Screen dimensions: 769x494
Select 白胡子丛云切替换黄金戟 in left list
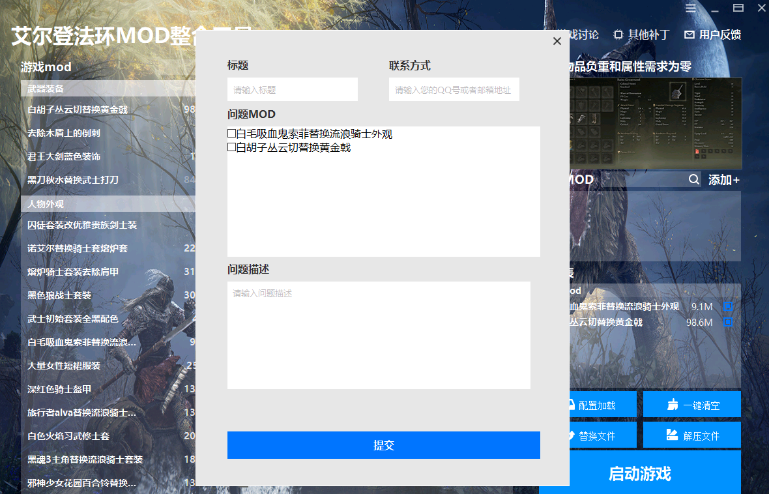[x=78, y=109]
